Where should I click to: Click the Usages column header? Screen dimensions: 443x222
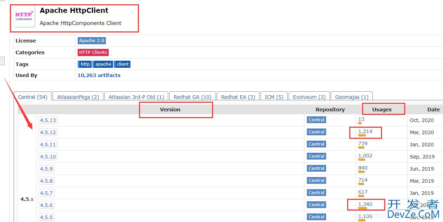tap(382, 110)
